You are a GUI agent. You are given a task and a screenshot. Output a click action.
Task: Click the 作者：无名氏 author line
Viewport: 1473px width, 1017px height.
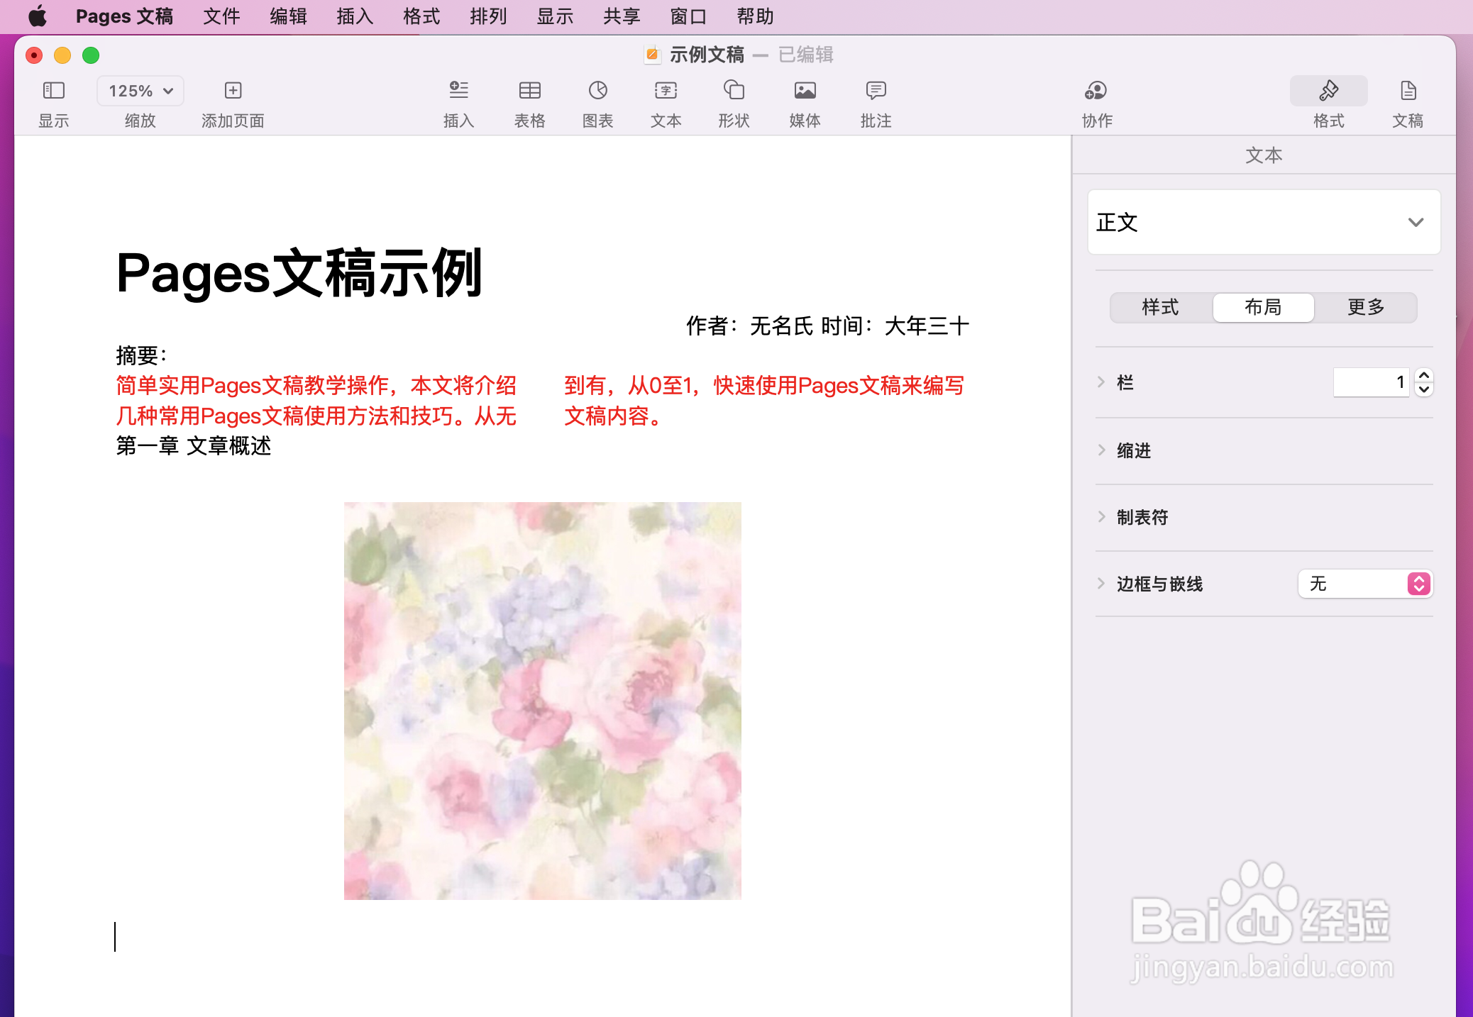click(827, 326)
